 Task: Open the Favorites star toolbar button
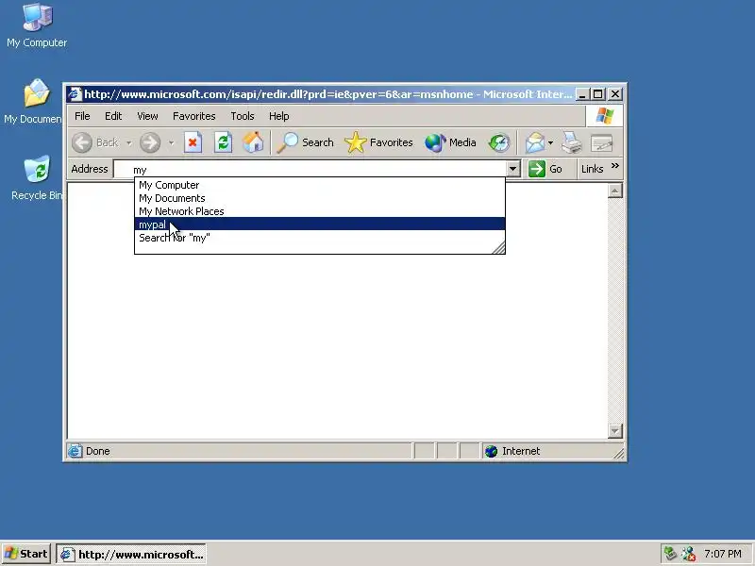(379, 142)
